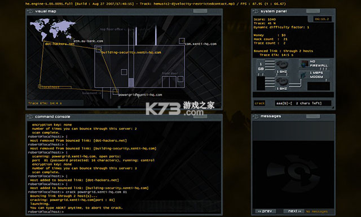Click the elevator car in the building shaft

(x=131, y=83)
